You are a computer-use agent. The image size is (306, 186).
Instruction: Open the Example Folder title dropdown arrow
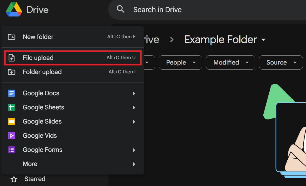coord(263,39)
